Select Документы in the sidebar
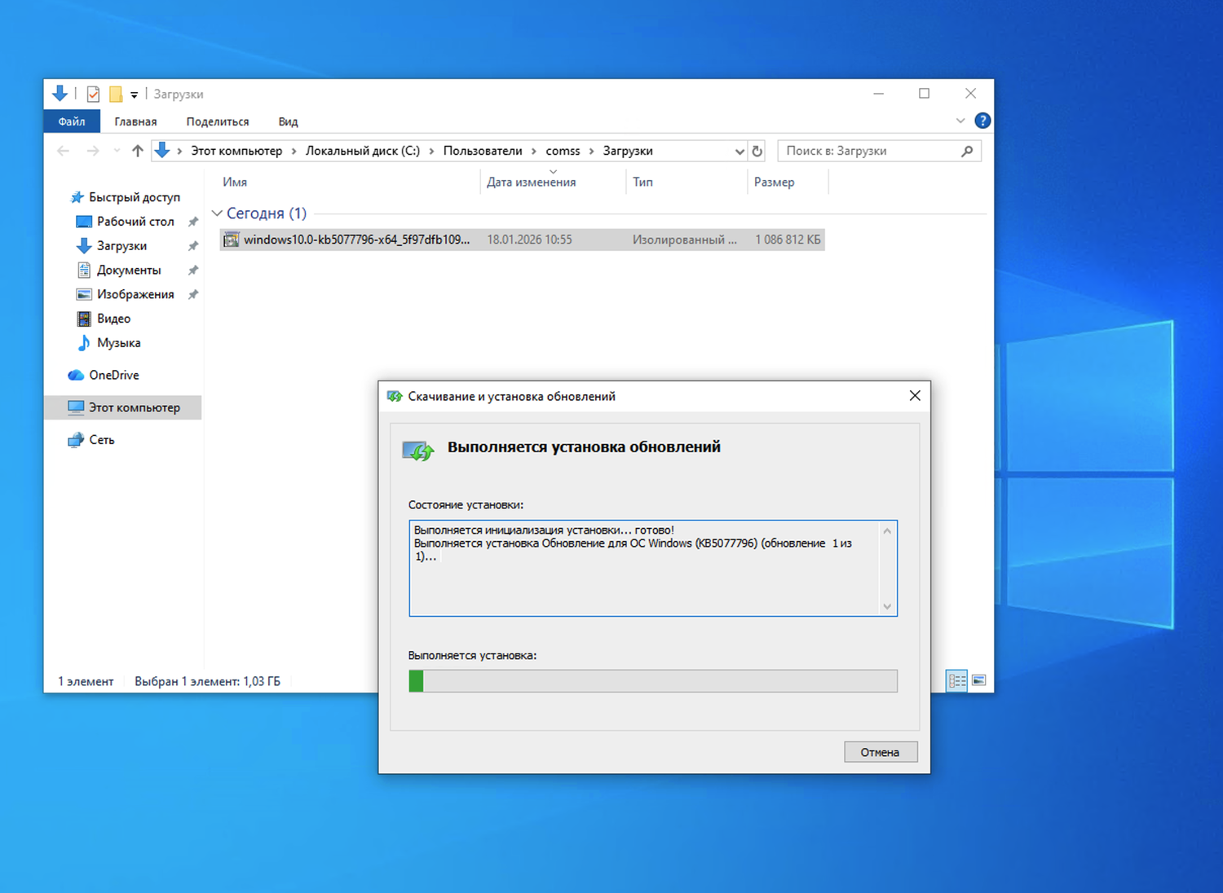Screen dimensions: 1223x893 click(129, 271)
